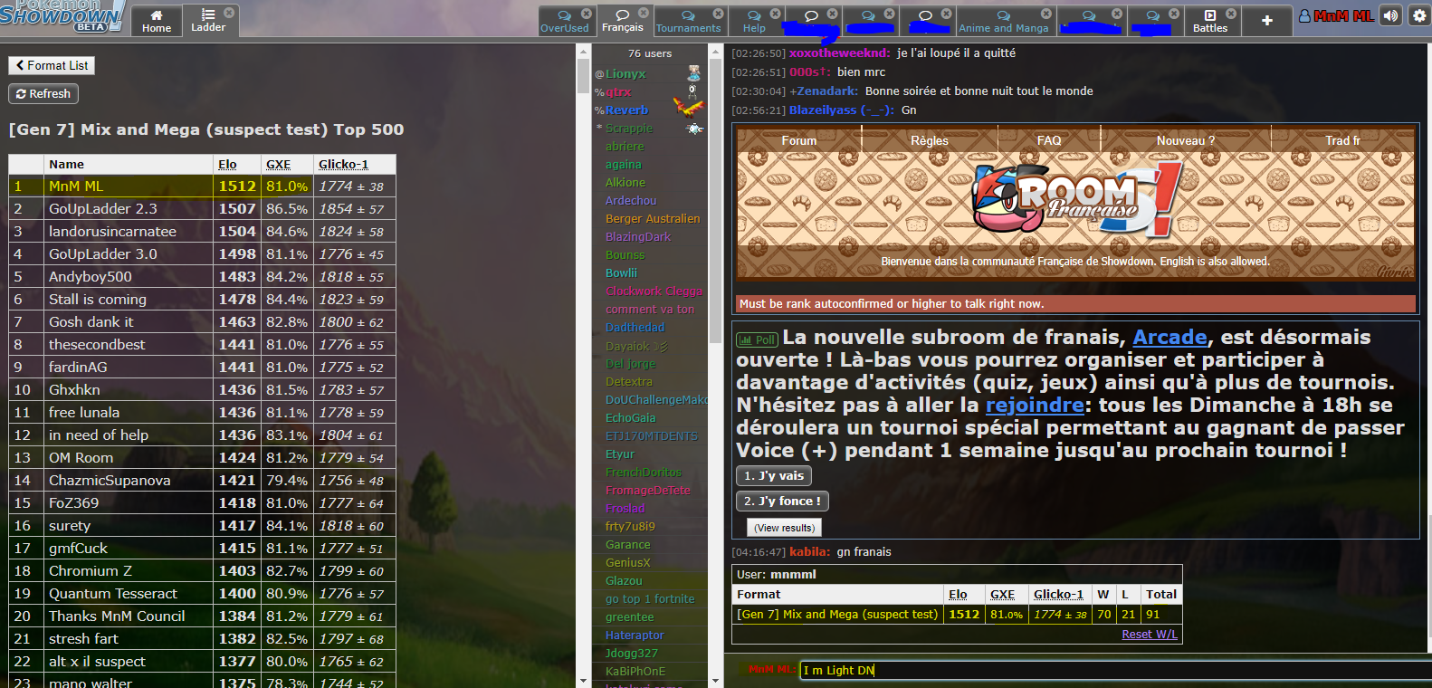Click Hateraptor in the user list
This screenshot has width=1432, height=688.
point(635,635)
